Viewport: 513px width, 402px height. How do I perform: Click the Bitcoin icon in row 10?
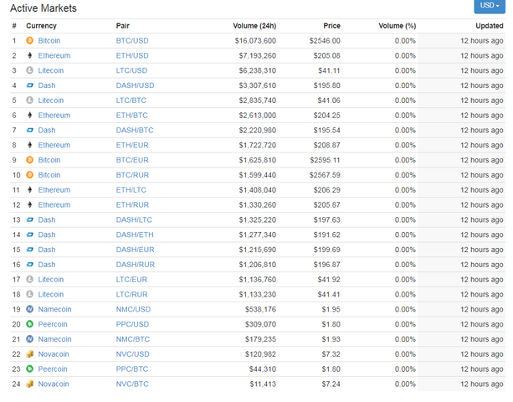click(30, 175)
